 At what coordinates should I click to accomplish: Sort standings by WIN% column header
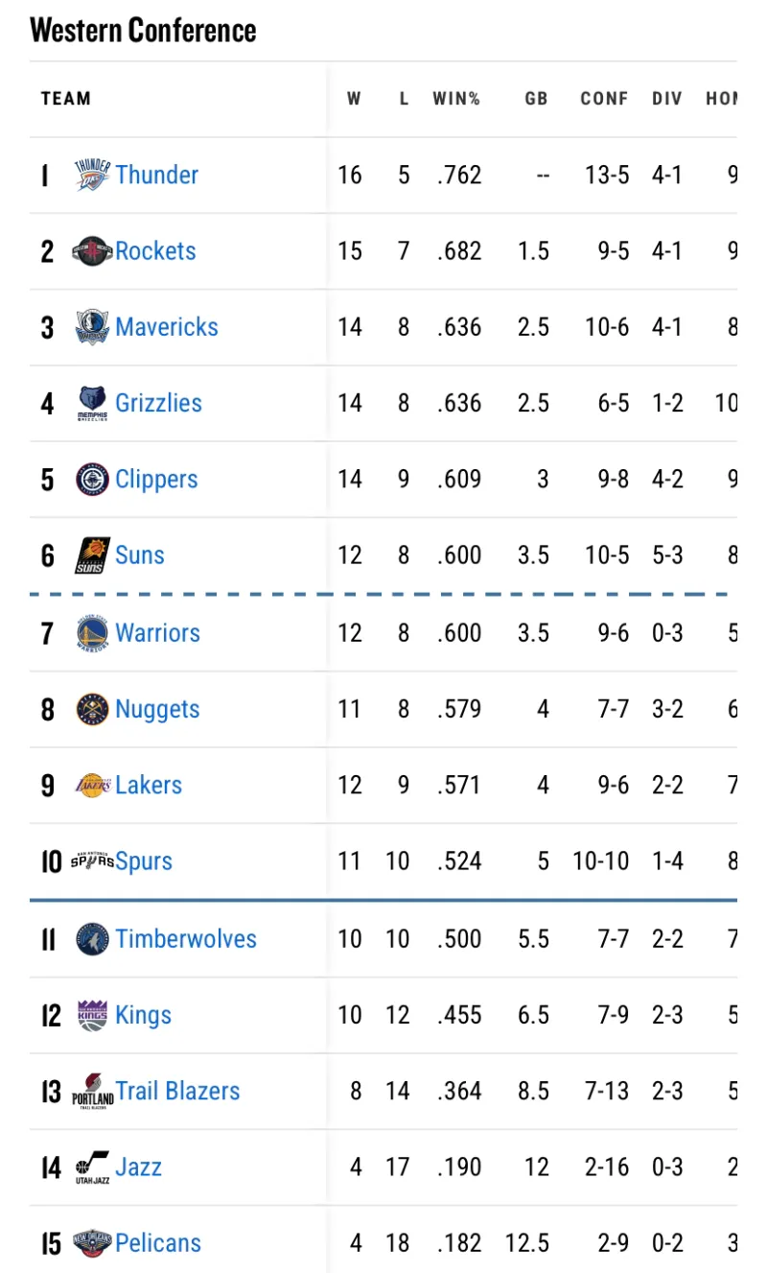click(456, 99)
